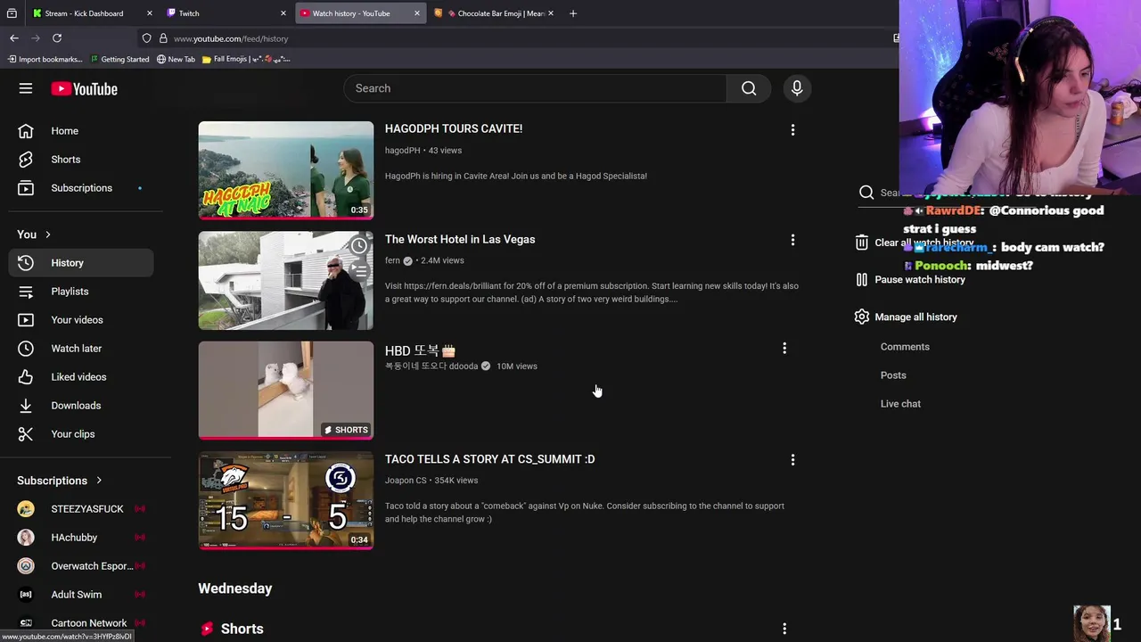Open HAGODPH TOURS CAVITE thumbnail
Image resolution: width=1141 pixels, height=642 pixels.
pos(286,170)
